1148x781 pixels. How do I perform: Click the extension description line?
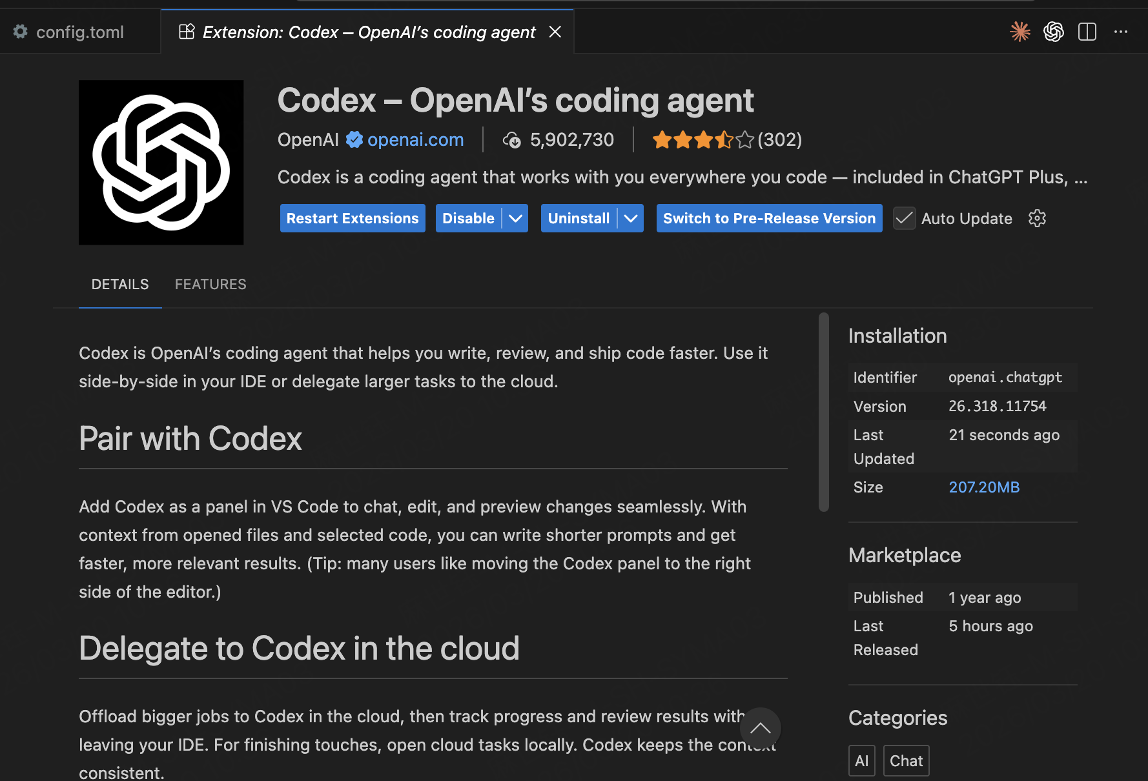(x=682, y=177)
